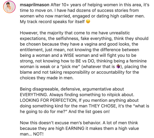Click the capitalized word EVERYTHING
Viewport: 154px width, 138px height.
pos(34,95)
